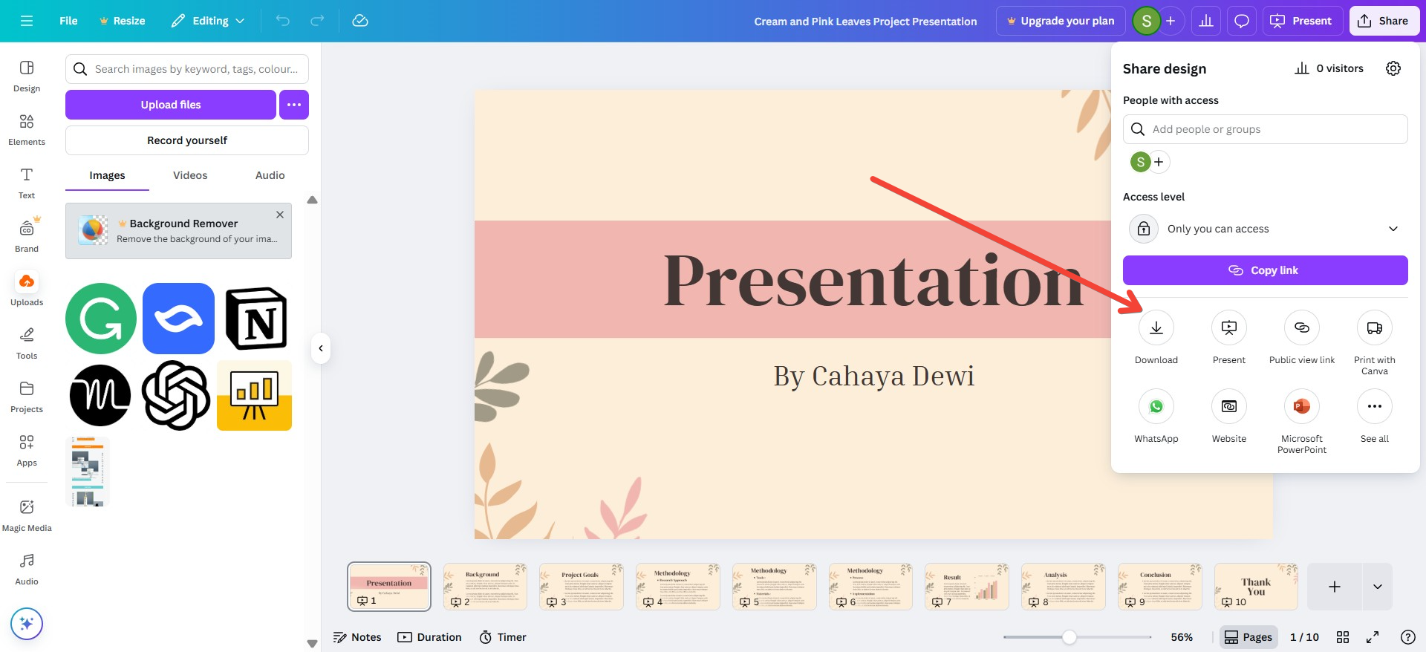Open the Text sidebar panel
1426x652 pixels.
click(27, 183)
